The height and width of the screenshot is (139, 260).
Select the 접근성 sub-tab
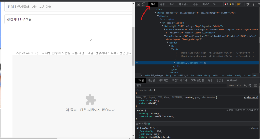click(220, 80)
